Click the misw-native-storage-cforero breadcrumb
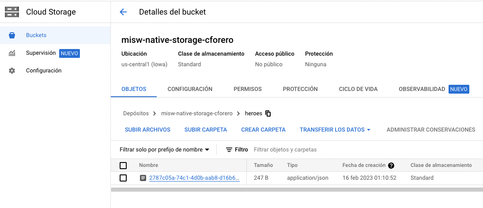 click(197, 113)
